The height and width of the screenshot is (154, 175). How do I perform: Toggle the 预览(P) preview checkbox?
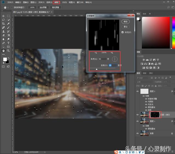click(123, 32)
